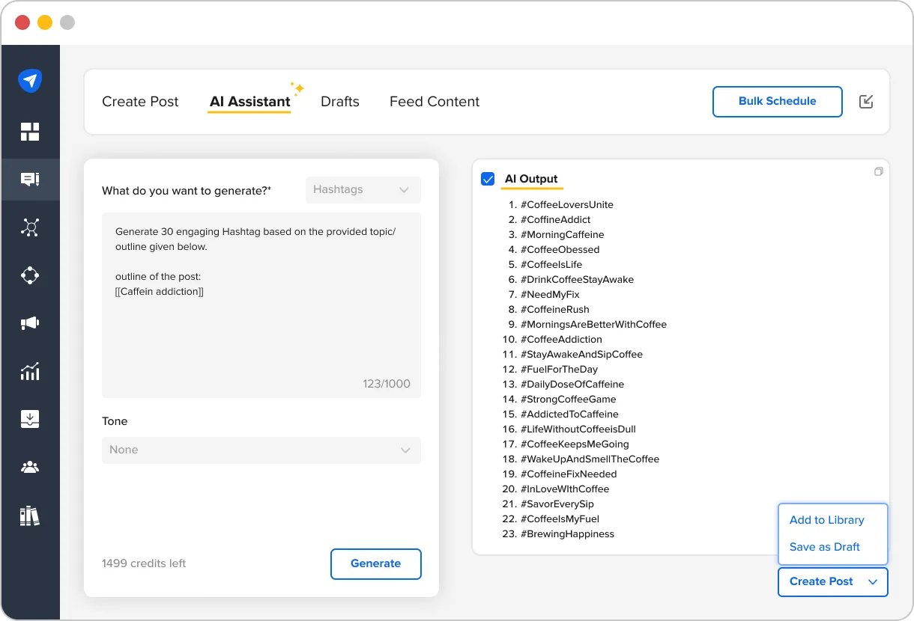Click hashtag #LifeWithoutCoffeeisDull
Viewport: 914px width, 621px height.
tap(578, 429)
